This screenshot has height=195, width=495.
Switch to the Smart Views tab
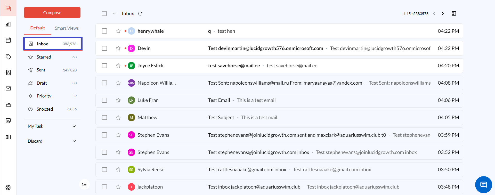pos(67,28)
